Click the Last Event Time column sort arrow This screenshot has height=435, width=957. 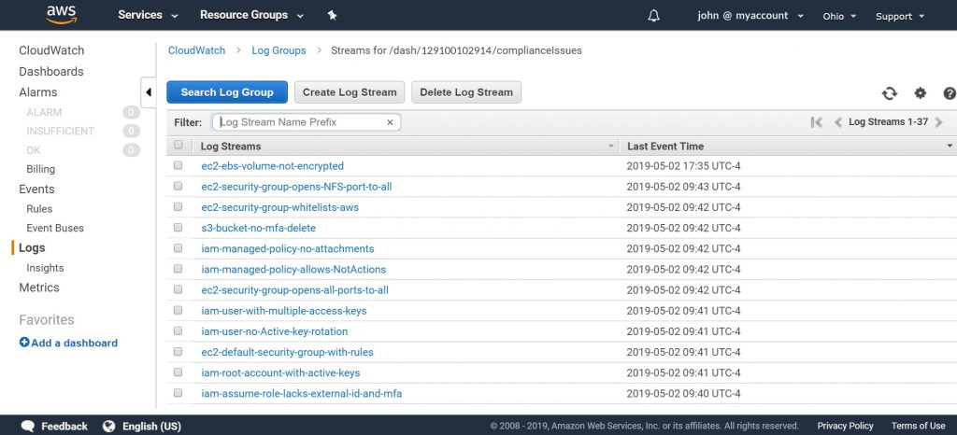click(x=950, y=147)
